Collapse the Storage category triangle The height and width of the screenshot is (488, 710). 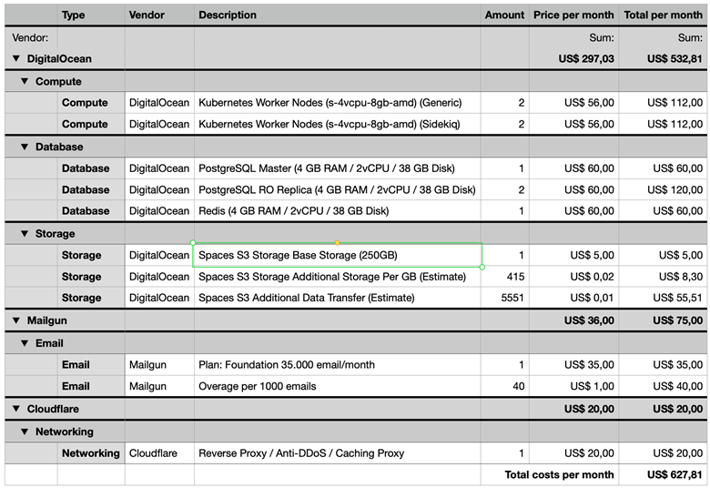[25, 234]
